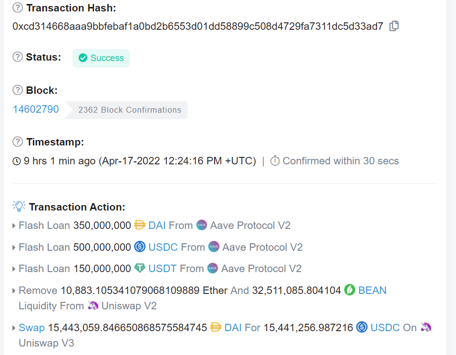Screen dimensions: 456x355
Task: Click the 2362 Block Confirmations badge
Action: 130,110
